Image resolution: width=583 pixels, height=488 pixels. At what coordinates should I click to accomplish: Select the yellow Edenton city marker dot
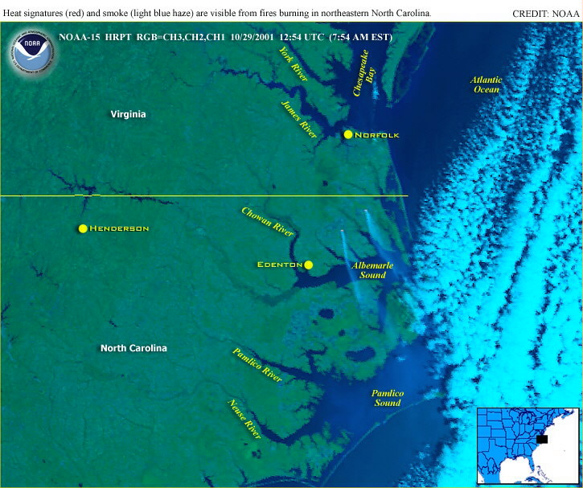pyautogui.click(x=309, y=265)
